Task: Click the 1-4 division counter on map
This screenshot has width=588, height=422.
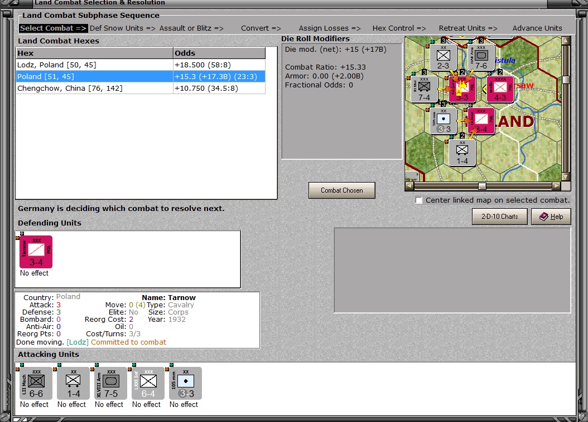Action: [462, 153]
